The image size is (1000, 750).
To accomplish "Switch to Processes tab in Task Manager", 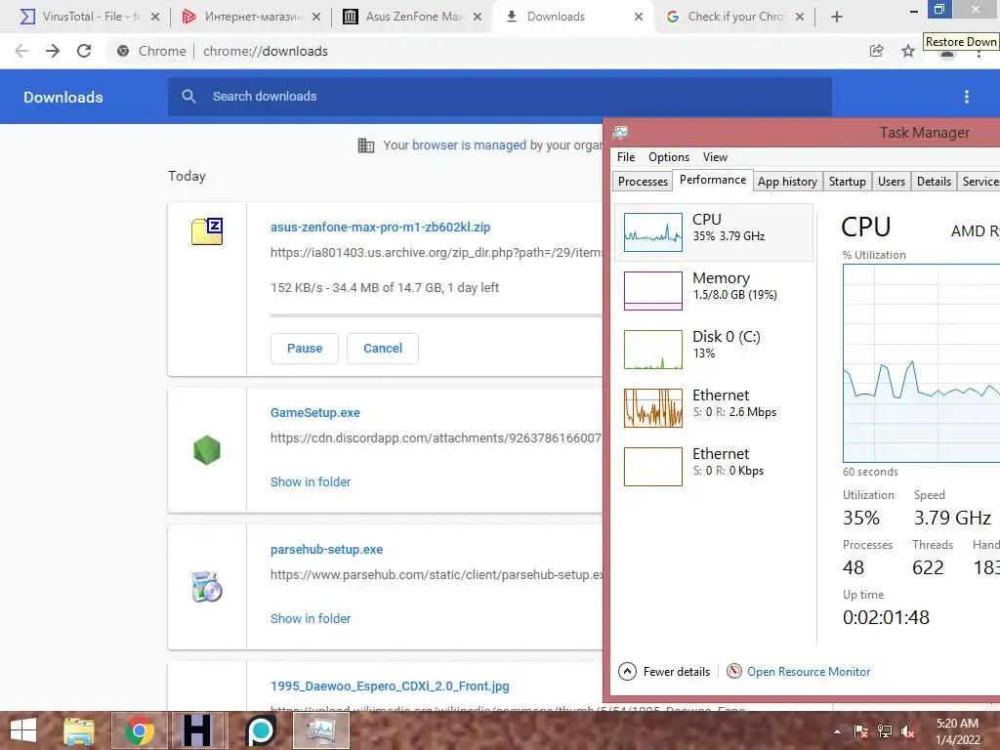I will click(x=643, y=182).
